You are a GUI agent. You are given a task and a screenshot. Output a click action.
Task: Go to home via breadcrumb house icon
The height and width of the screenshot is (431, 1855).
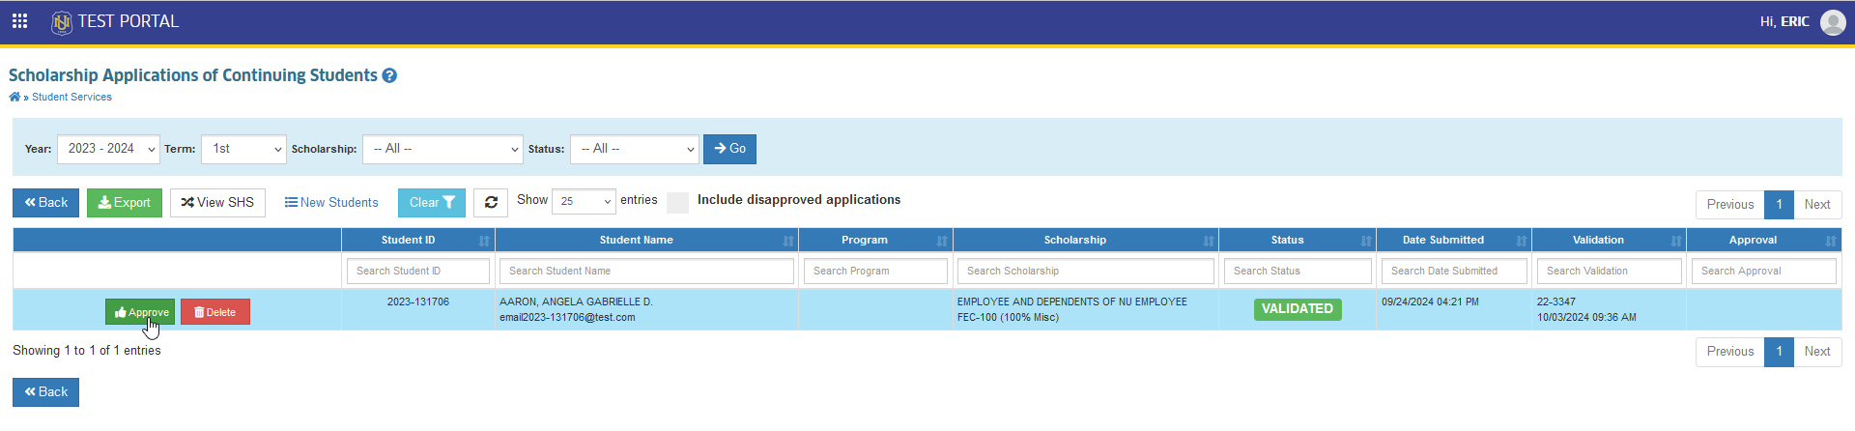coord(14,97)
